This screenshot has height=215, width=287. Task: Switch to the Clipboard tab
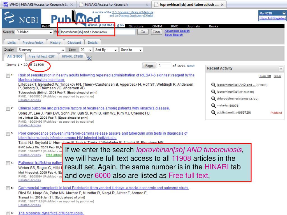(x=74, y=43)
